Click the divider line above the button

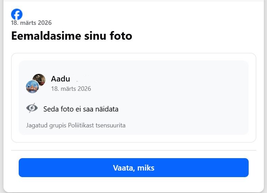click(133, 151)
